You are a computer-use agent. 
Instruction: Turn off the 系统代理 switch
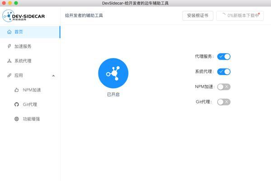(x=224, y=71)
